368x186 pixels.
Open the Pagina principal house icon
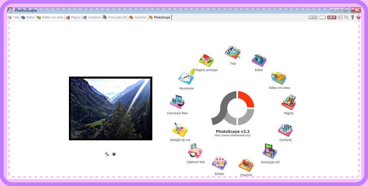point(206,60)
